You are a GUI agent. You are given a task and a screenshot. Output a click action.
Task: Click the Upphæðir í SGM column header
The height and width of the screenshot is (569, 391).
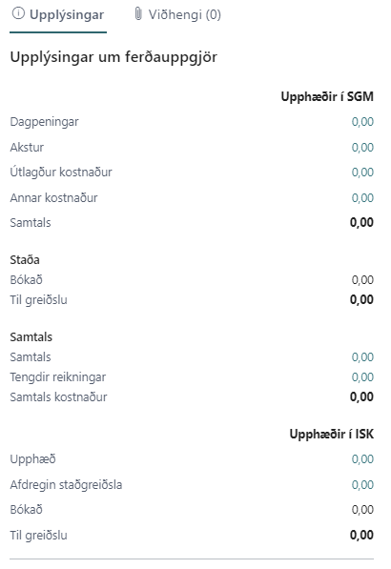[x=327, y=96]
